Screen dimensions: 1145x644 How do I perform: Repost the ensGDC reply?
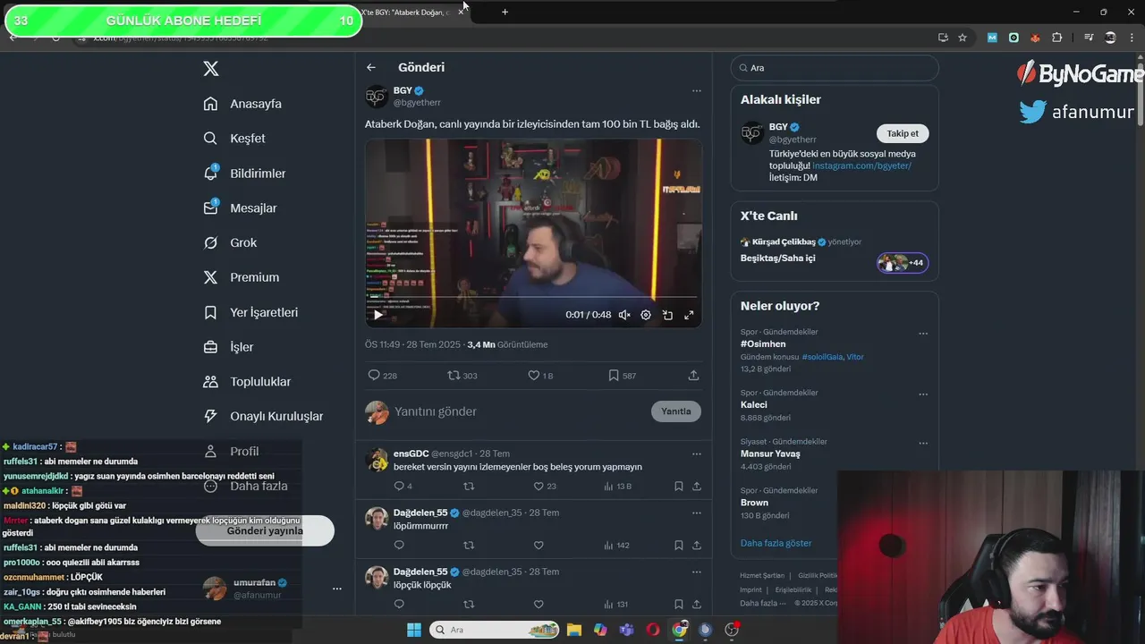tap(469, 487)
